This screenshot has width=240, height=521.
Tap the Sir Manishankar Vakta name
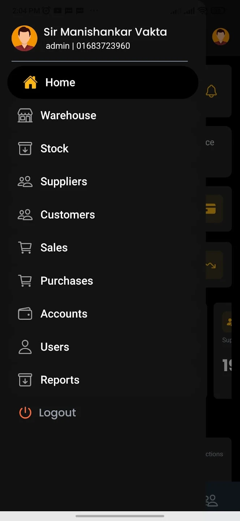pos(105,32)
